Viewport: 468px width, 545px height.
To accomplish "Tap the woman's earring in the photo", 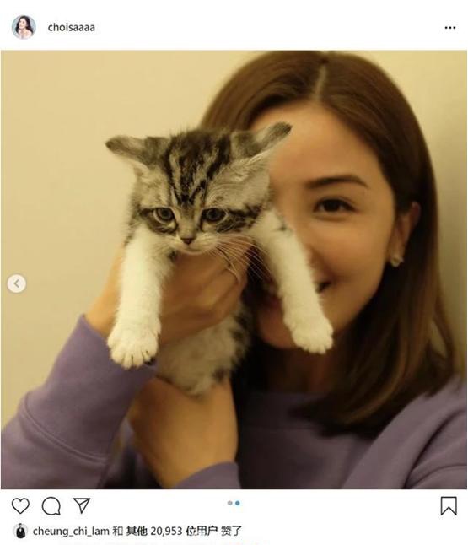I will (396, 259).
